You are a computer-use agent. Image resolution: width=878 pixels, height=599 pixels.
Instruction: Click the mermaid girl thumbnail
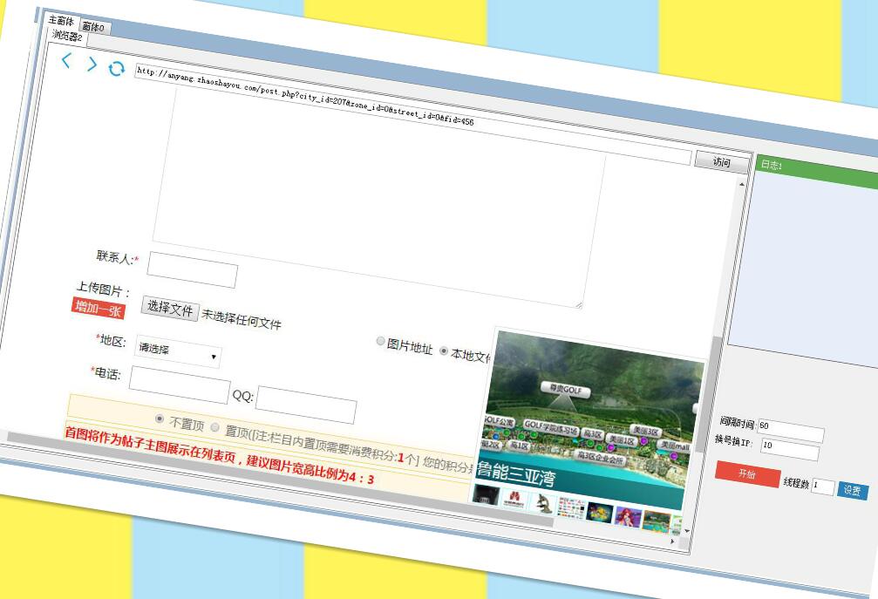click(629, 515)
